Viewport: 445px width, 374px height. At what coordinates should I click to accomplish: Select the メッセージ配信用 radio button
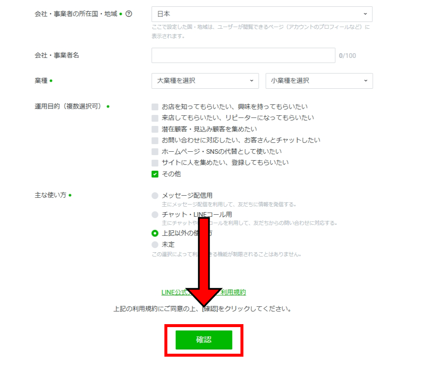pos(155,196)
